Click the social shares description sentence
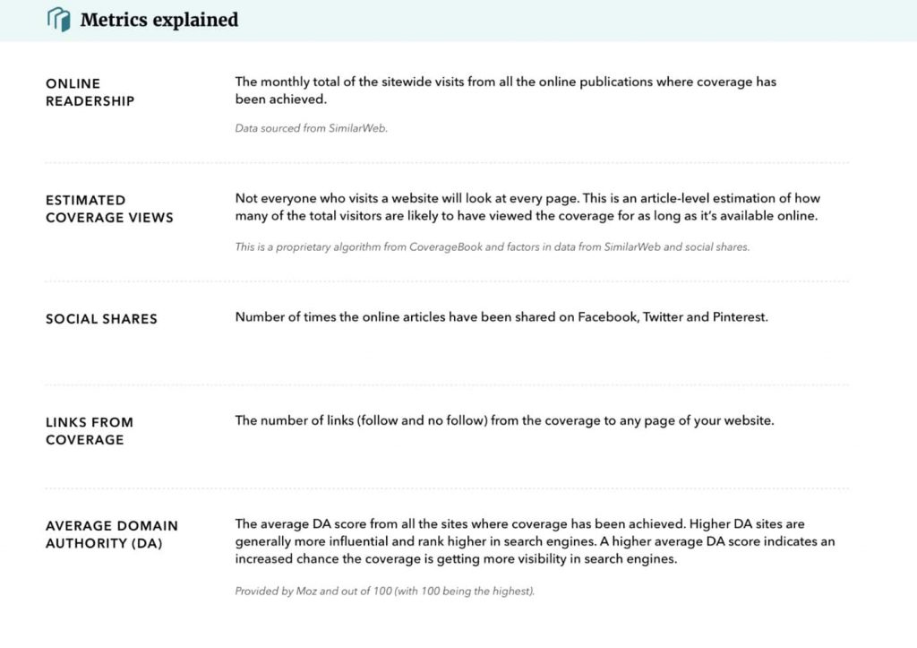The height and width of the screenshot is (648, 917). click(501, 316)
